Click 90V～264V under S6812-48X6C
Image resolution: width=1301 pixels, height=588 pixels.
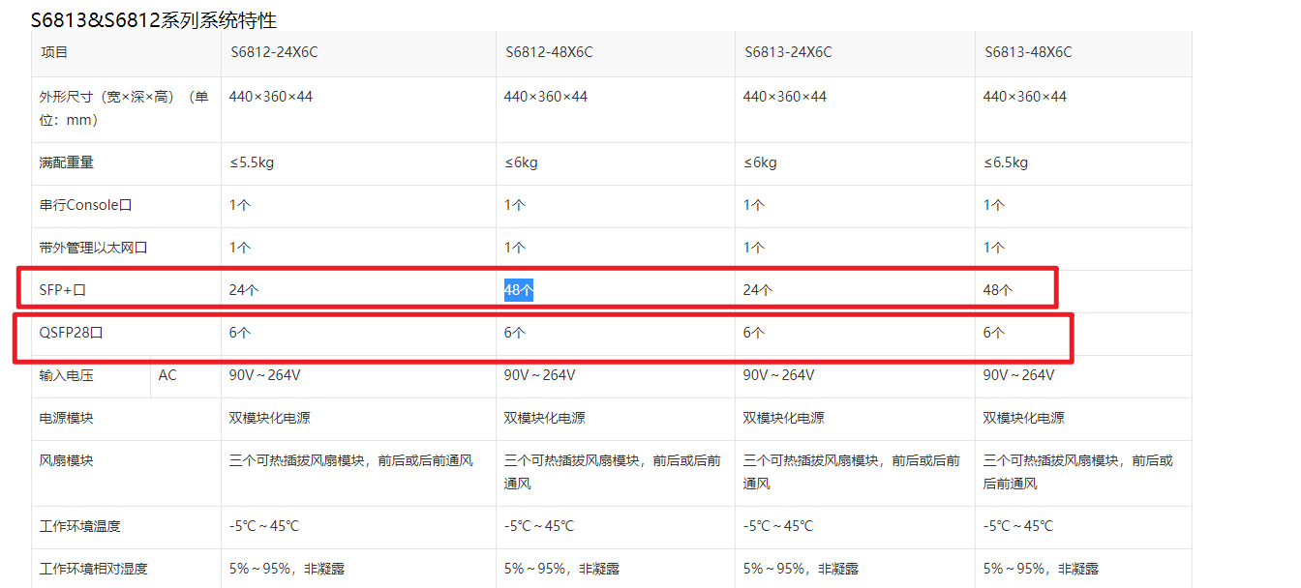pyautogui.click(x=539, y=375)
